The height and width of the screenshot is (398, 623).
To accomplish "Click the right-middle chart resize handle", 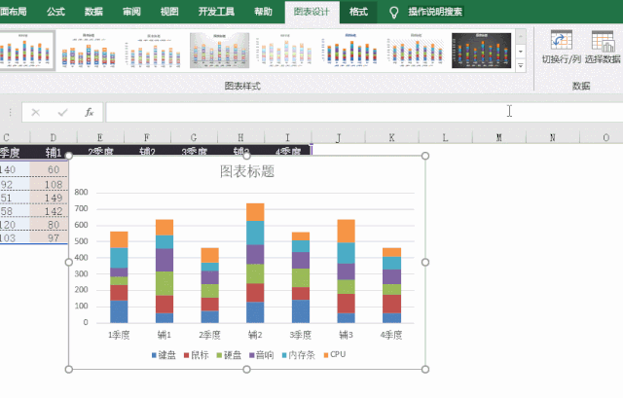I will click(425, 262).
